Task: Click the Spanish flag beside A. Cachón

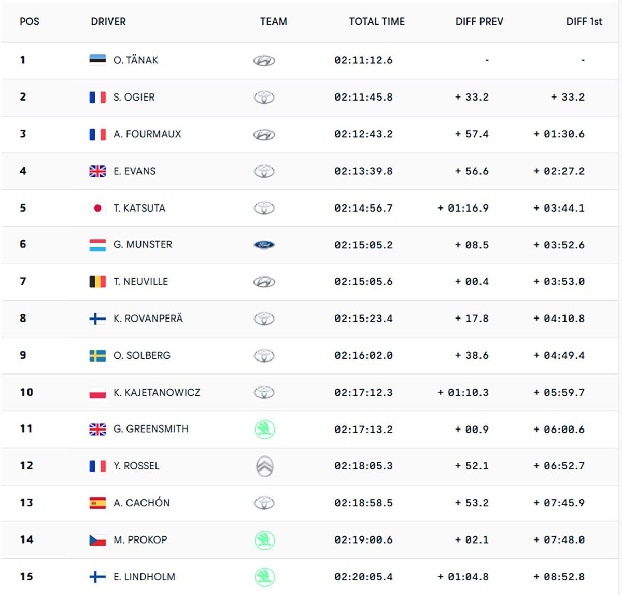Action: 97,503
